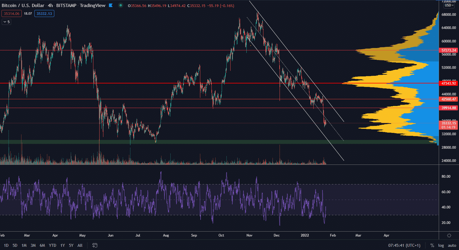Switch to the YTD time range
Screen dimensions: 459x250
pyautogui.click(x=53, y=245)
